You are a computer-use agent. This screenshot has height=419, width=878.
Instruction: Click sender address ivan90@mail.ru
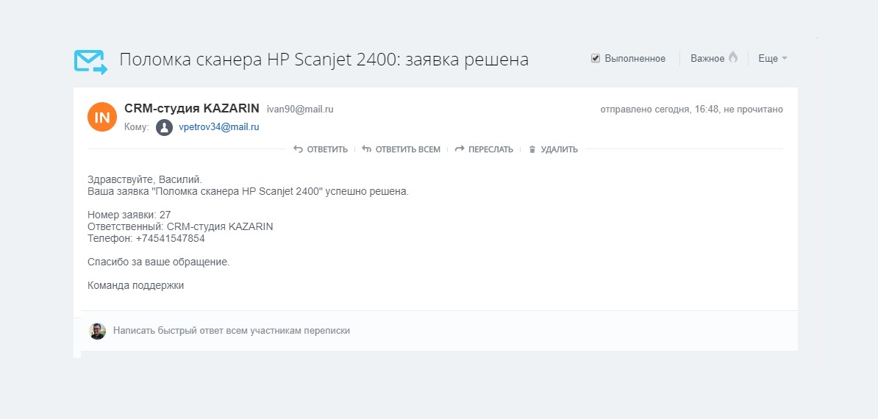tap(300, 110)
